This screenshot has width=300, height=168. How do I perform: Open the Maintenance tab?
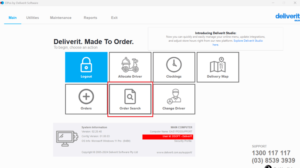tap(61, 18)
